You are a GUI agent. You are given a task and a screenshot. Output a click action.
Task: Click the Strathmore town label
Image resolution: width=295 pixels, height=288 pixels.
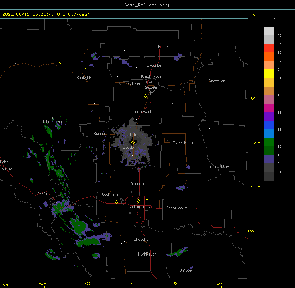[177, 208]
